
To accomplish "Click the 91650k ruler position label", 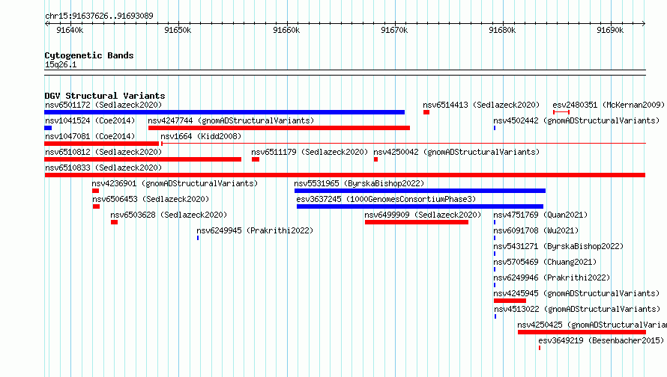I will pos(178,30).
